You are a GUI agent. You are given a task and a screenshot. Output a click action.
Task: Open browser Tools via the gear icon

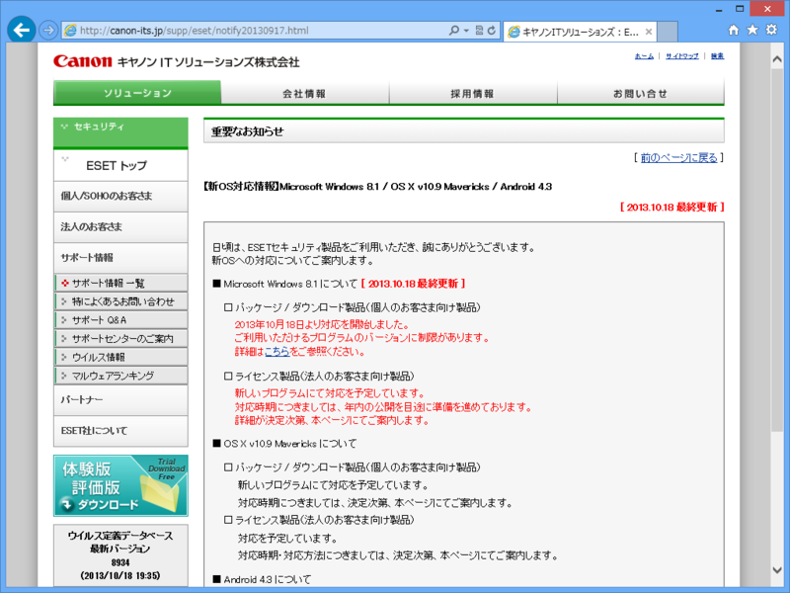(772, 31)
